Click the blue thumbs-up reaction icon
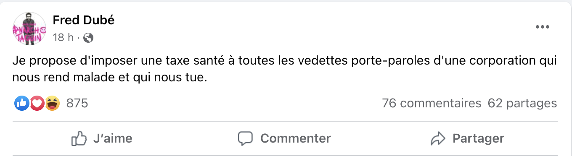Screen dimensions: 572x156 22,103
